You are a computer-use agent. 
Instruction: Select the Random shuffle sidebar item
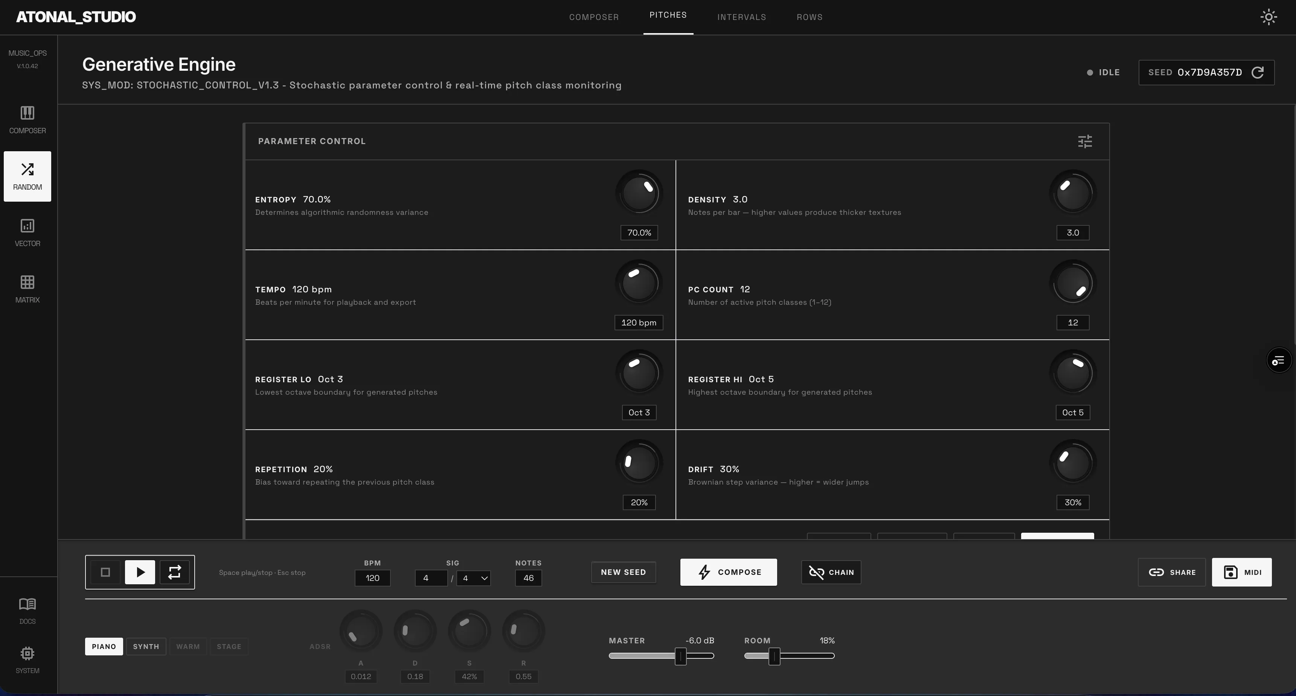[27, 176]
